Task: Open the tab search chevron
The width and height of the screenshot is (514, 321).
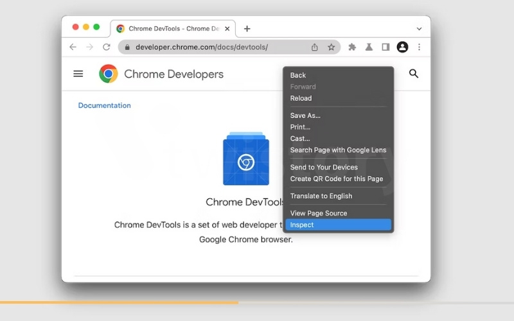Action: pos(419,29)
